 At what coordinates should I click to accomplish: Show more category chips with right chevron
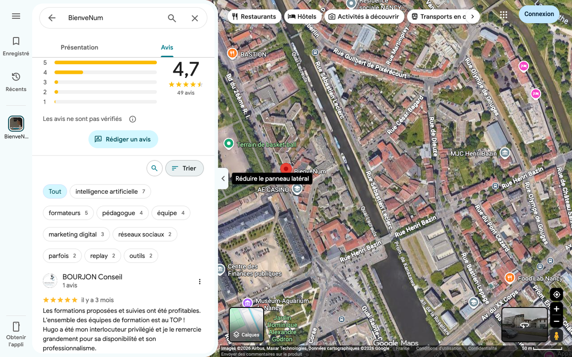click(472, 17)
